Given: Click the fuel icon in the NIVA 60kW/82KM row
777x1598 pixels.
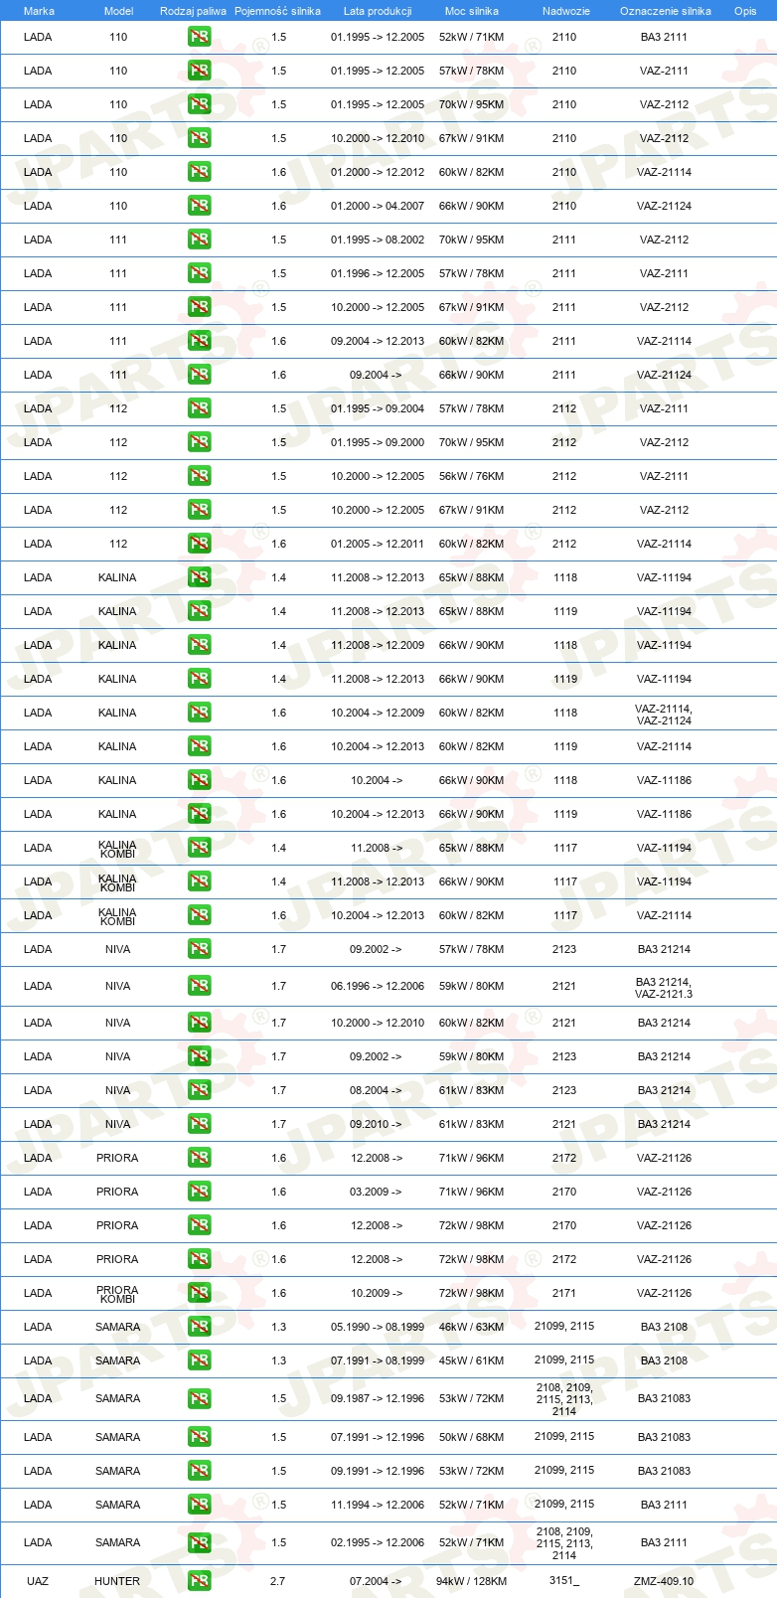Looking at the screenshot, I should (199, 1023).
